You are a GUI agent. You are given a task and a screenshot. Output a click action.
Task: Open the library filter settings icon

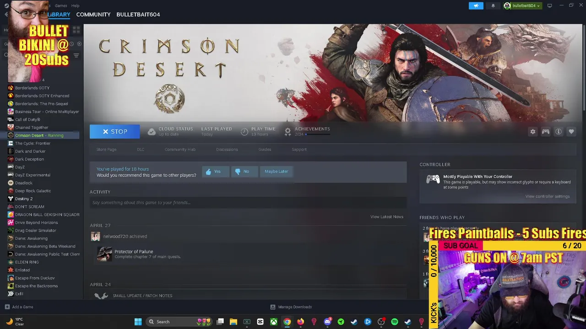(x=76, y=55)
